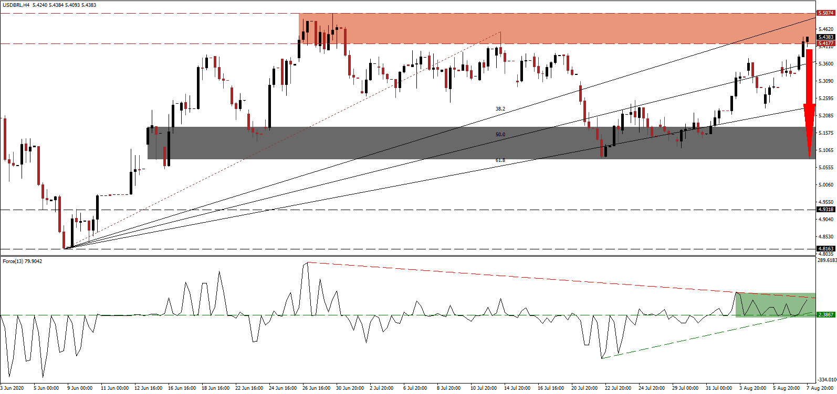Click the -334.012 Force scale minimum label
The width and height of the screenshot is (837, 394).
[825, 379]
